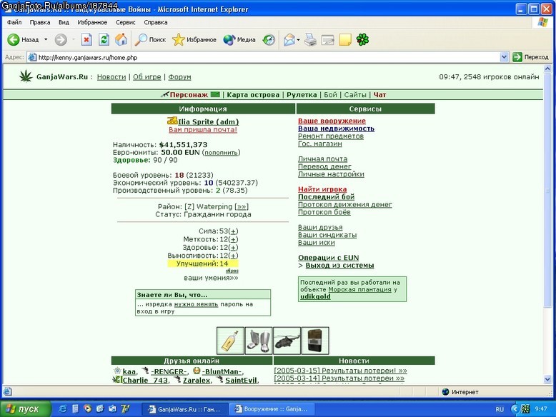Click the Edit page toolbar icon
The image size is (556, 417).
coord(327,40)
